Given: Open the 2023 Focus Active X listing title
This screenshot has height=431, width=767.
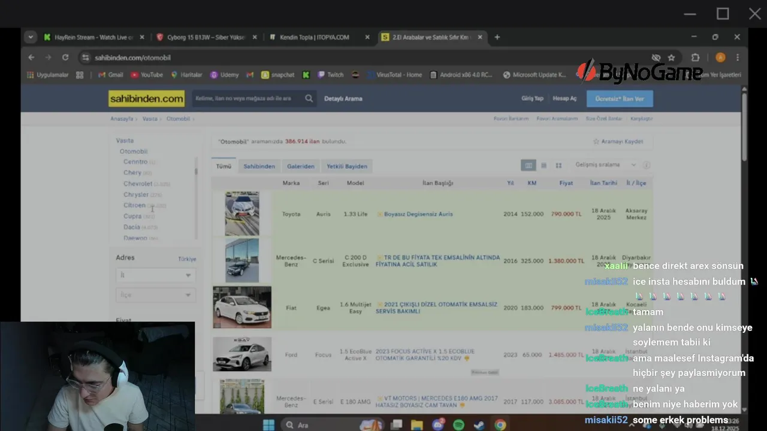Looking at the screenshot, I should [425, 355].
